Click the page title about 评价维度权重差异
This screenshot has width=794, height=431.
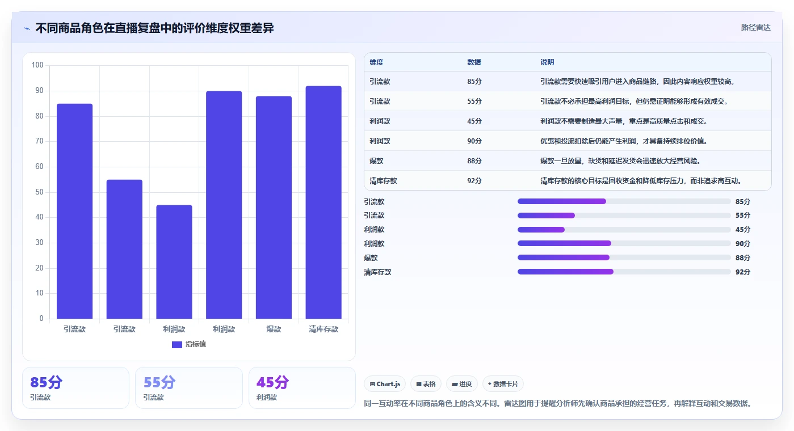tap(154, 28)
